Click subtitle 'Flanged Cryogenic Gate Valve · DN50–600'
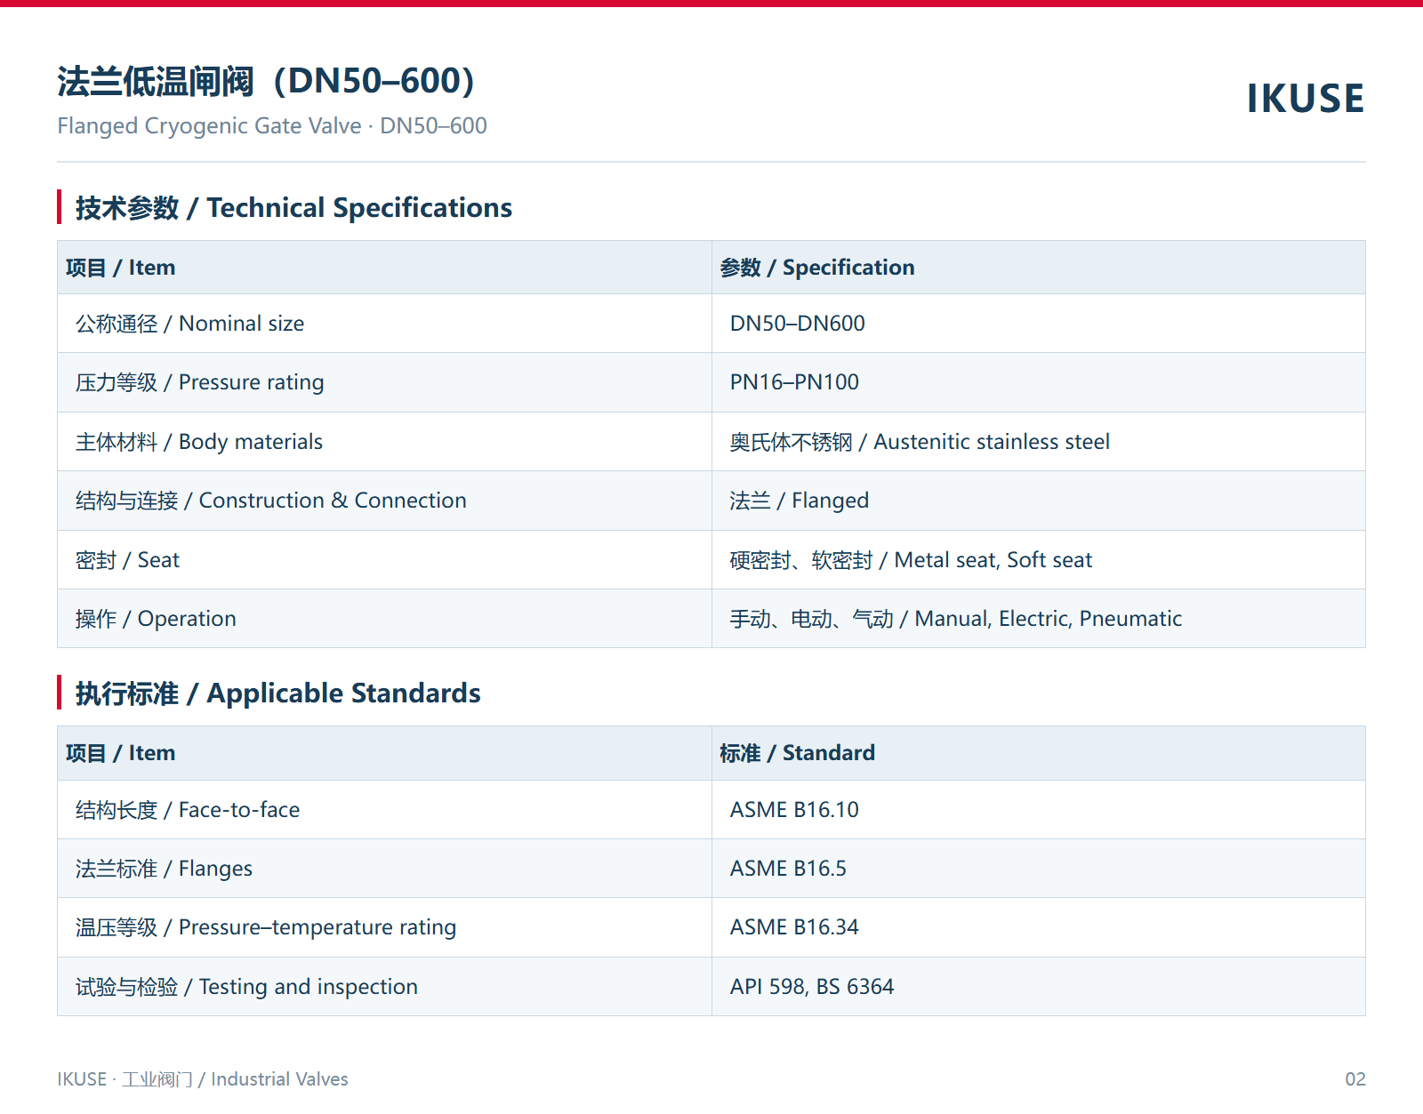This screenshot has width=1423, height=1114. click(x=272, y=125)
